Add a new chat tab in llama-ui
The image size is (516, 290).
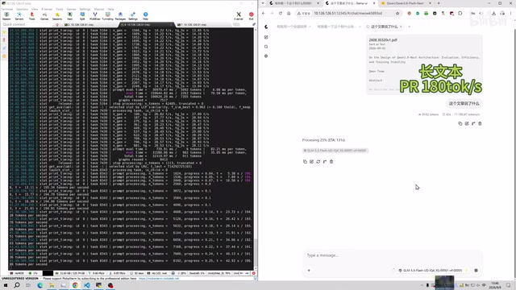409,27
